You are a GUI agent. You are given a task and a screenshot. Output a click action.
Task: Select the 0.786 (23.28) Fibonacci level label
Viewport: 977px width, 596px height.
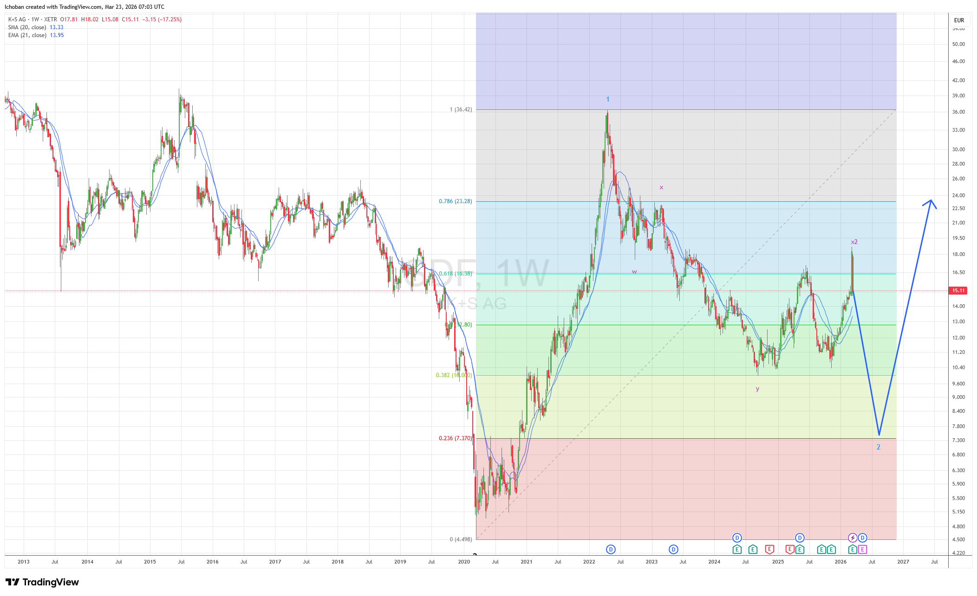pos(455,201)
